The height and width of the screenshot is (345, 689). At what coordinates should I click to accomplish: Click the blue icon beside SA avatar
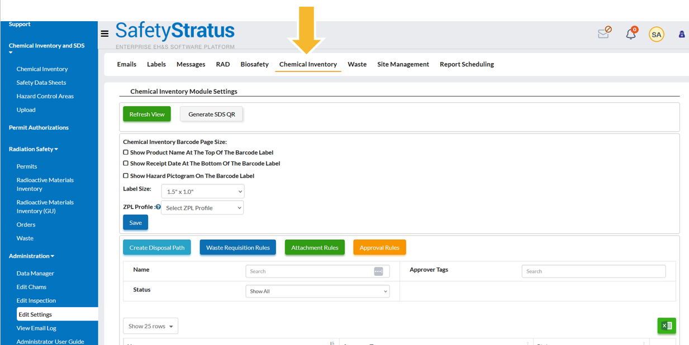point(682,34)
